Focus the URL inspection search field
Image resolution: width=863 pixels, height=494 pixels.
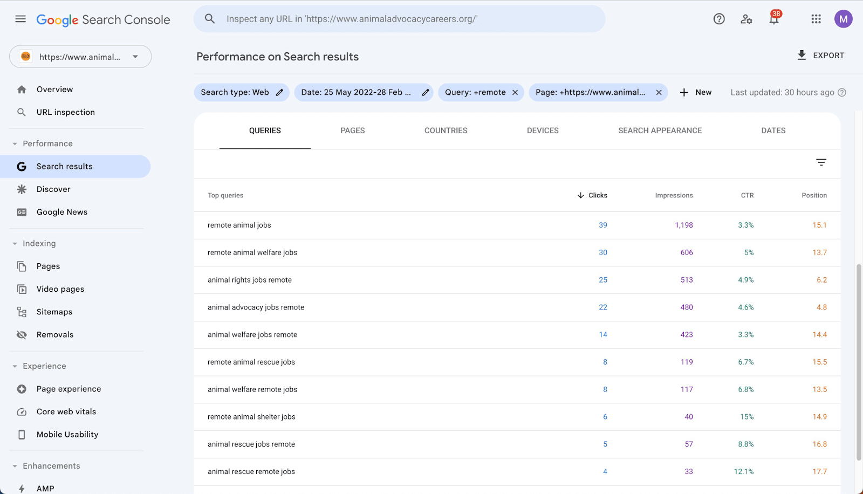[x=399, y=19]
